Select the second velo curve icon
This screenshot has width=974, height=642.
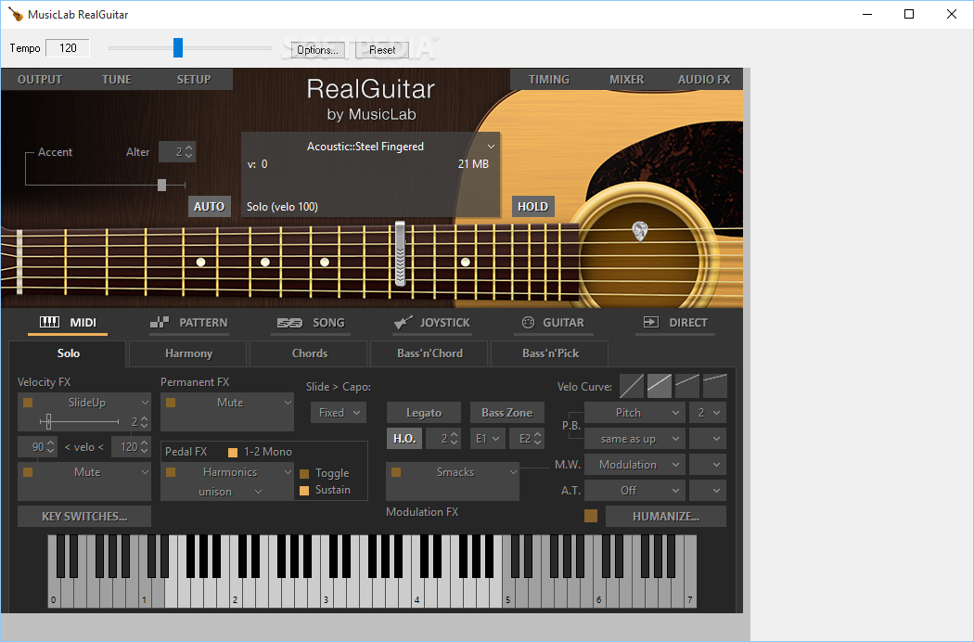660,386
